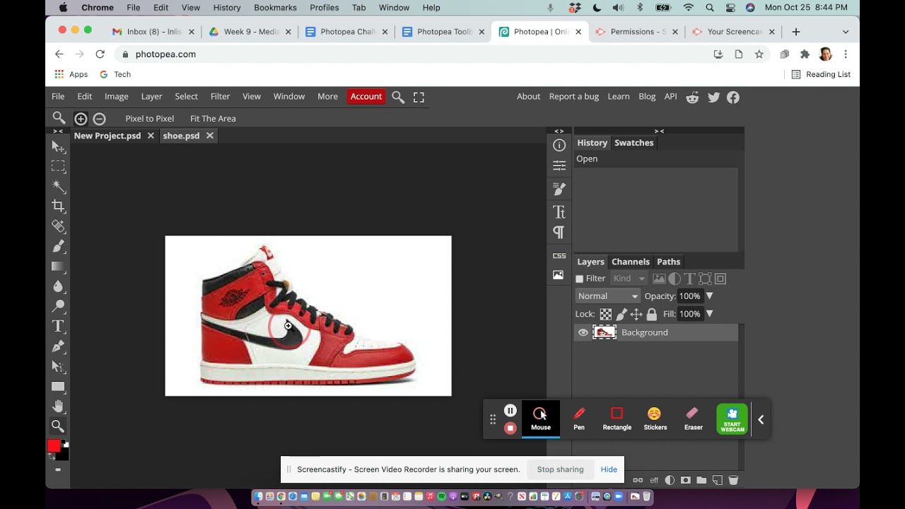The width and height of the screenshot is (905, 509).
Task: Select the Blur droplet tool
Action: tap(59, 286)
